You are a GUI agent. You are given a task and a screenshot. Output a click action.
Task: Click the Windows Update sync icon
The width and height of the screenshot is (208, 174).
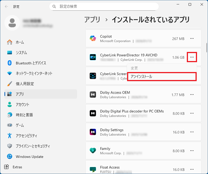click(x=9, y=157)
